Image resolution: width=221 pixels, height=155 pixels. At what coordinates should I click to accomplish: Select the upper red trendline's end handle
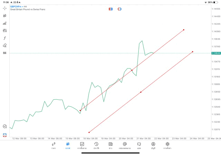[184, 30]
